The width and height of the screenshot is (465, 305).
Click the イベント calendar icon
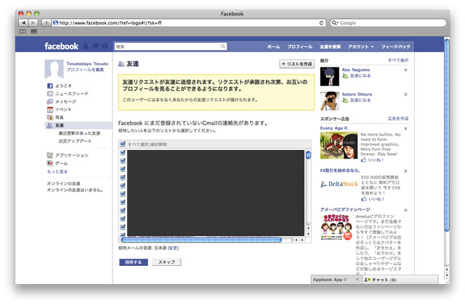point(50,109)
